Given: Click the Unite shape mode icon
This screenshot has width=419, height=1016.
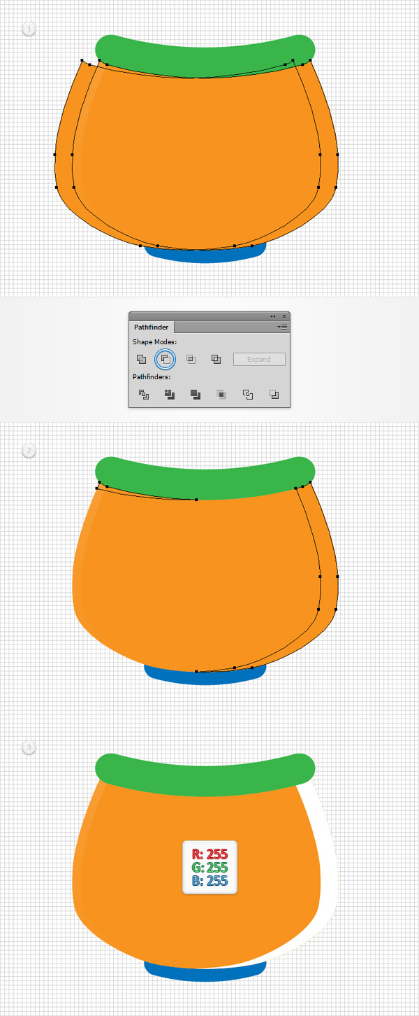Looking at the screenshot, I should 141,359.
